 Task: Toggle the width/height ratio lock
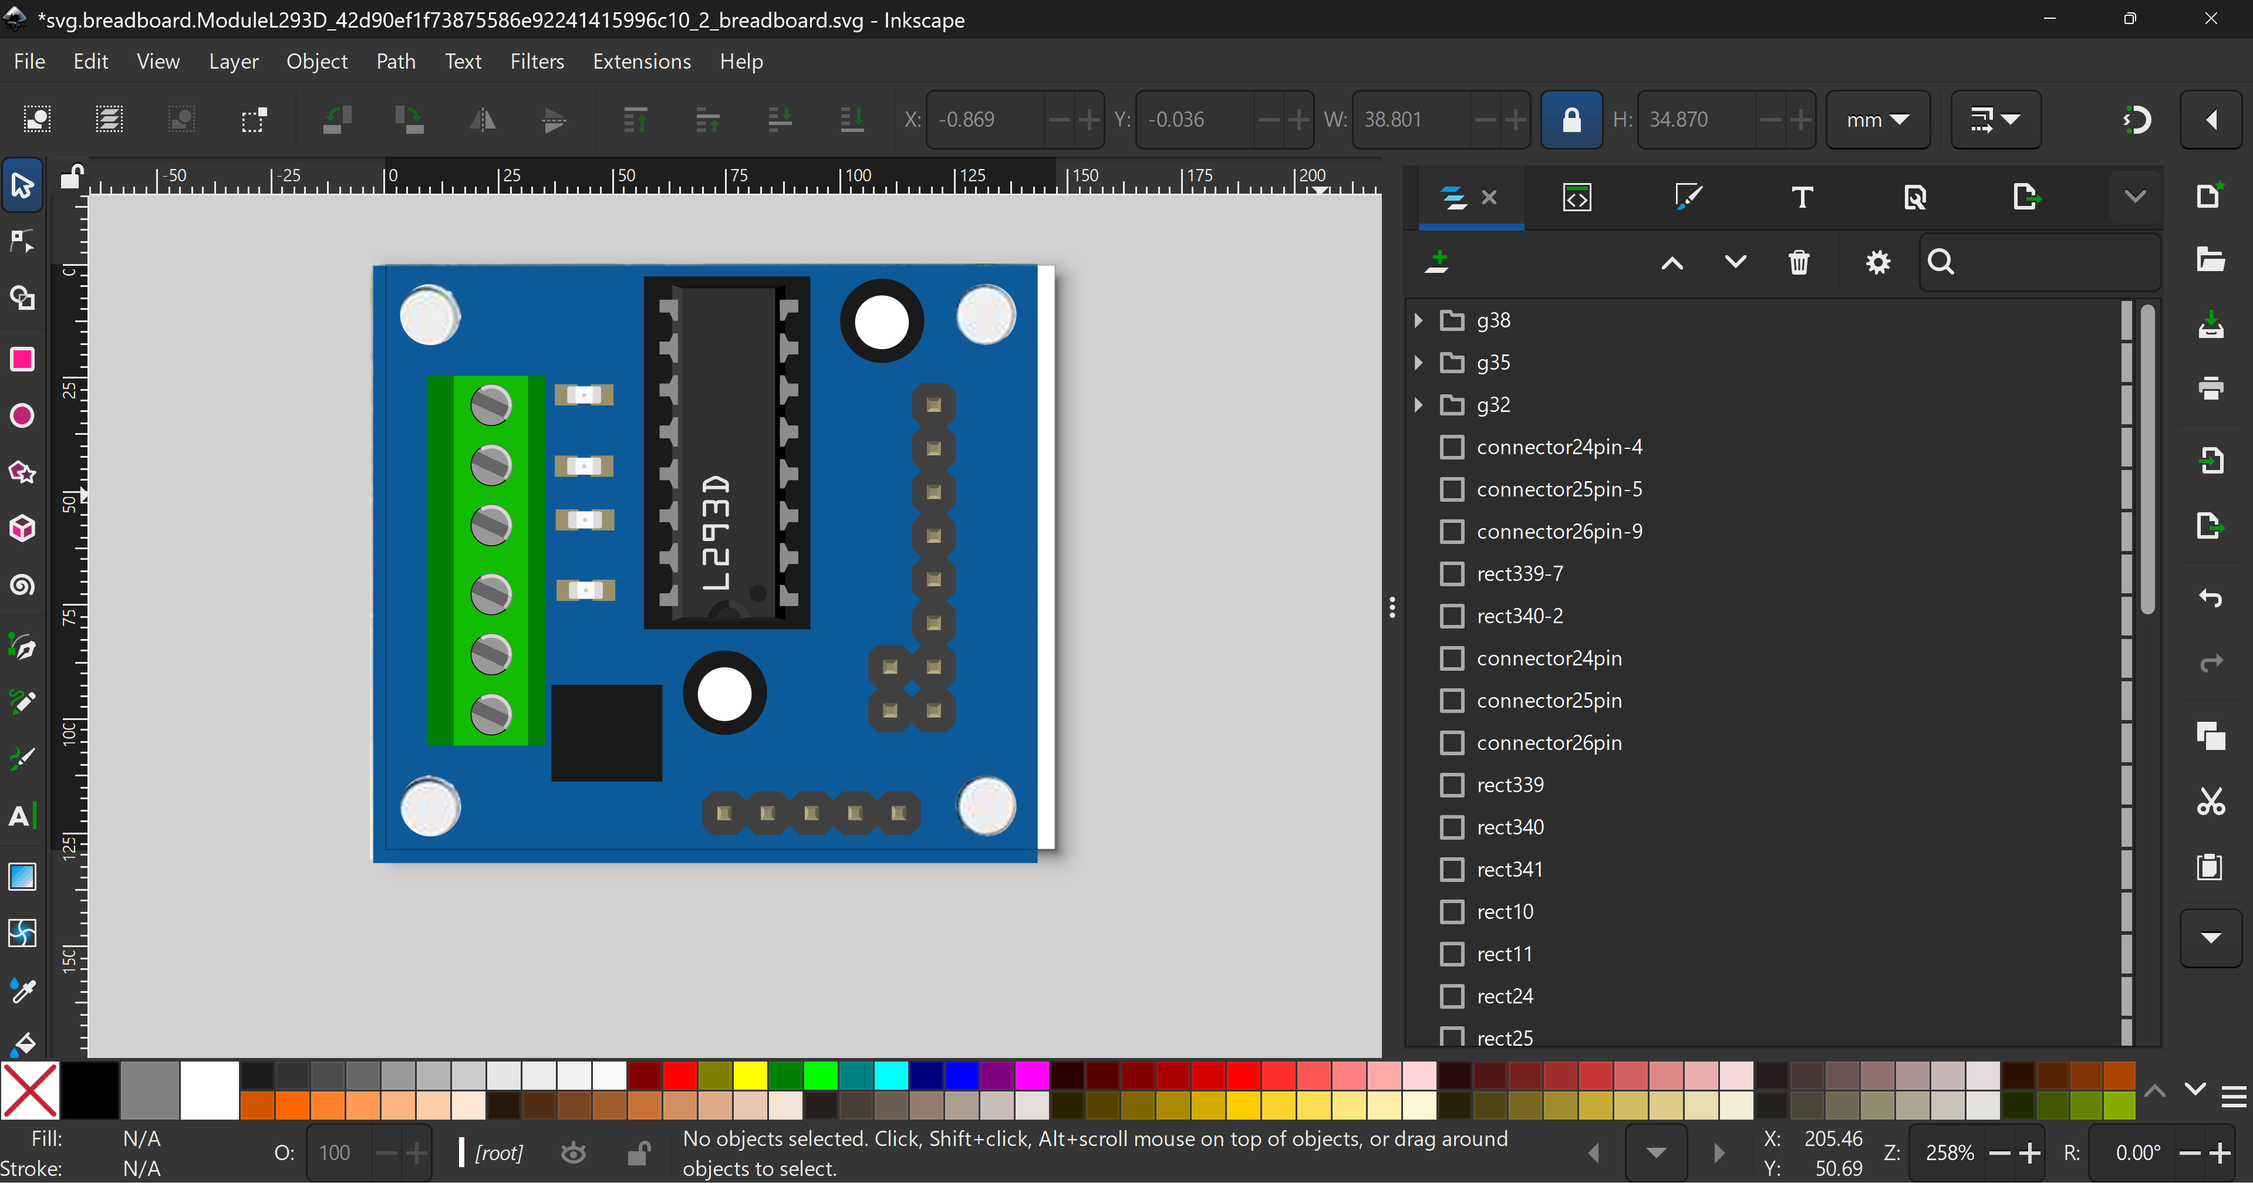click(x=1571, y=120)
